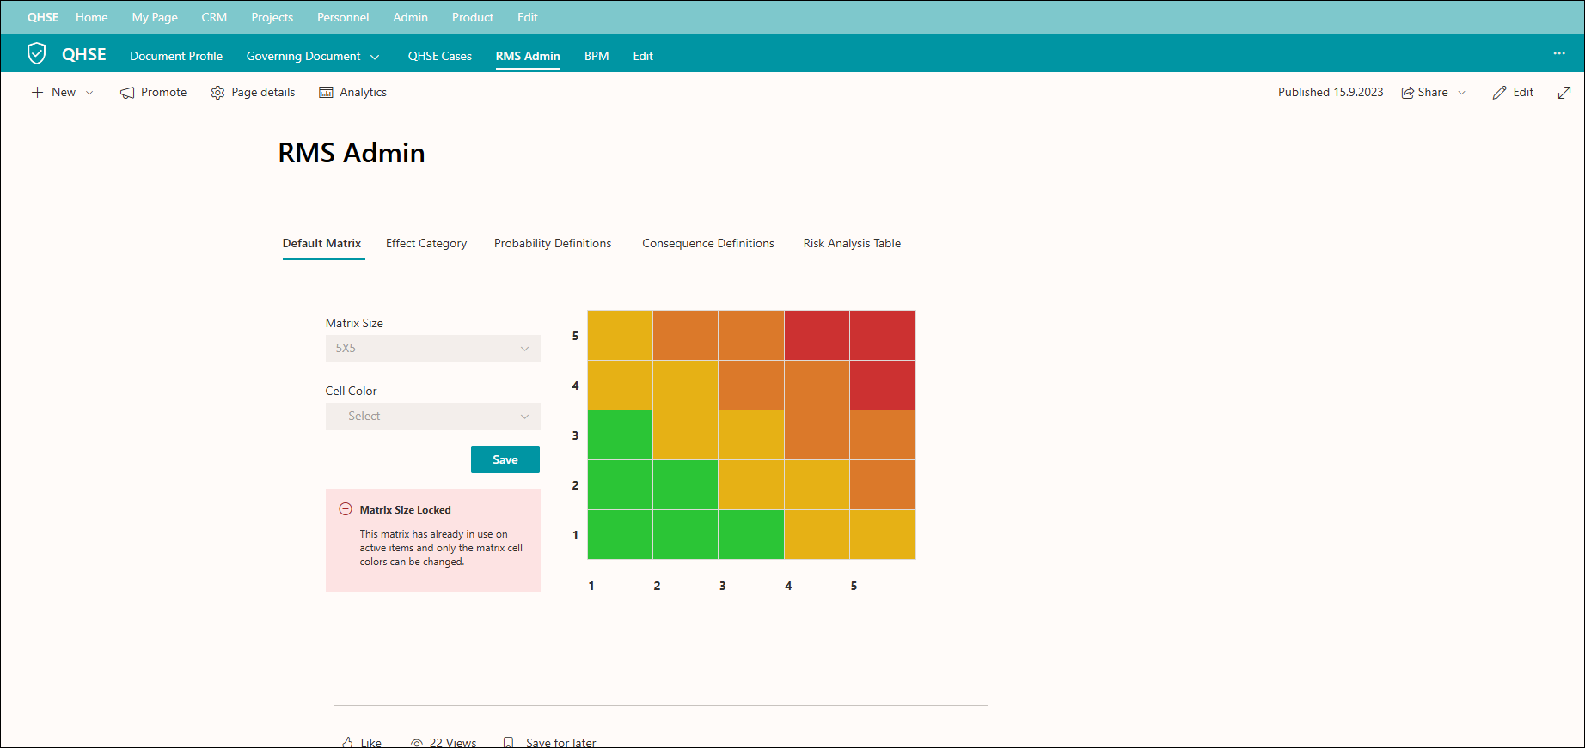Open Analytics chart icon

326,93
